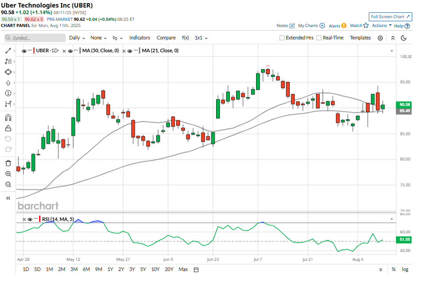
Task: Open the Templates menu
Action: (360, 38)
